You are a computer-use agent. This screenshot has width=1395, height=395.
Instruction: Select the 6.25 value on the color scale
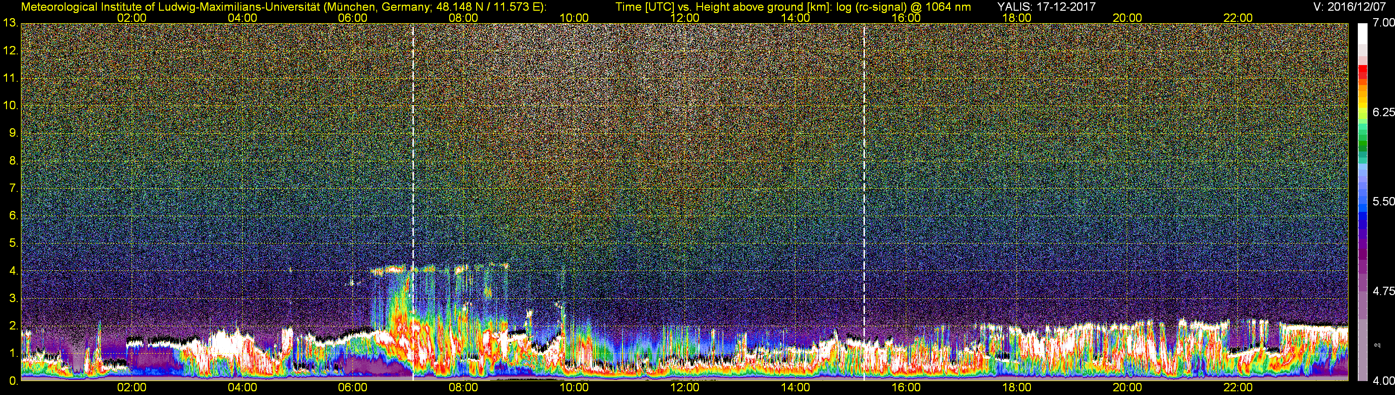click(x=1383, y=112)
